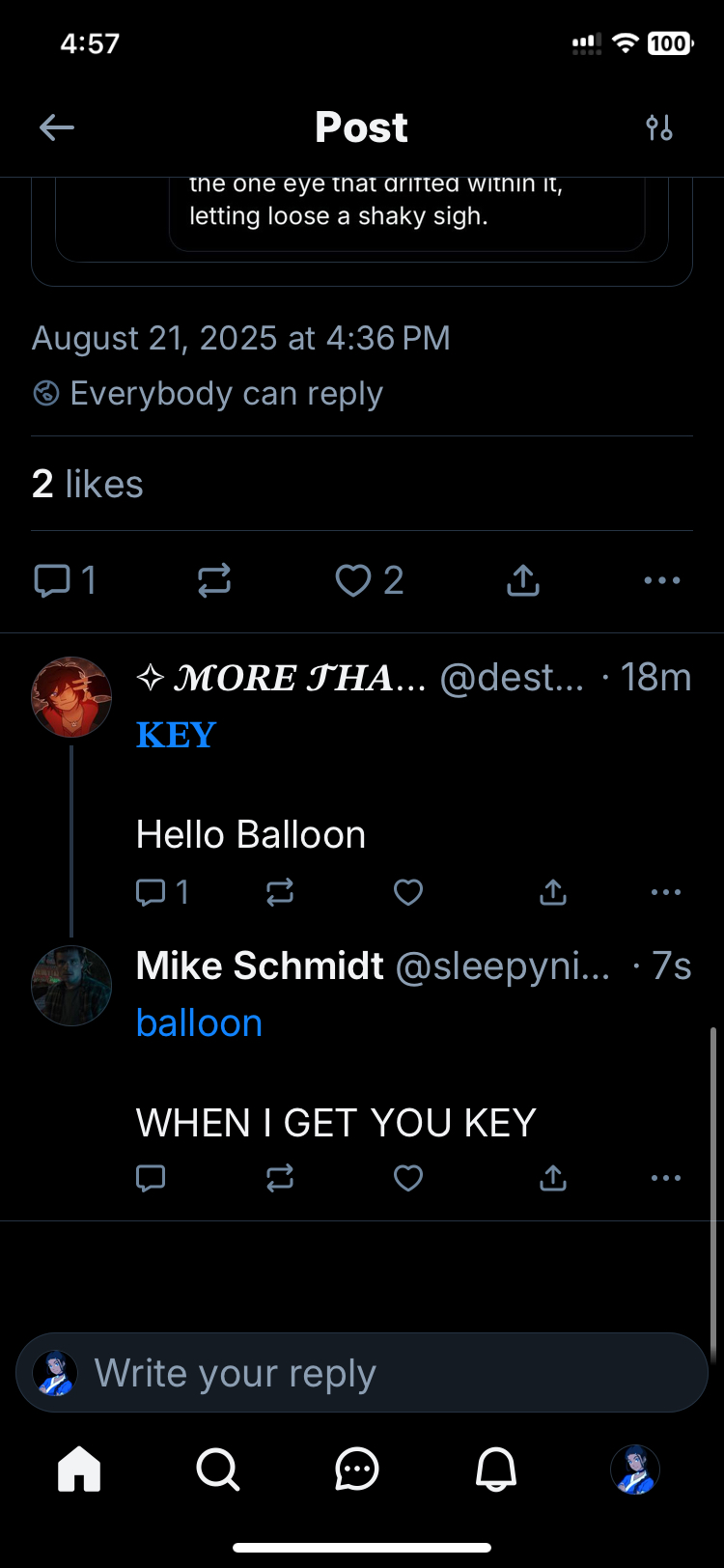Open the Notifications bell tab

(x=496, y=1470)
